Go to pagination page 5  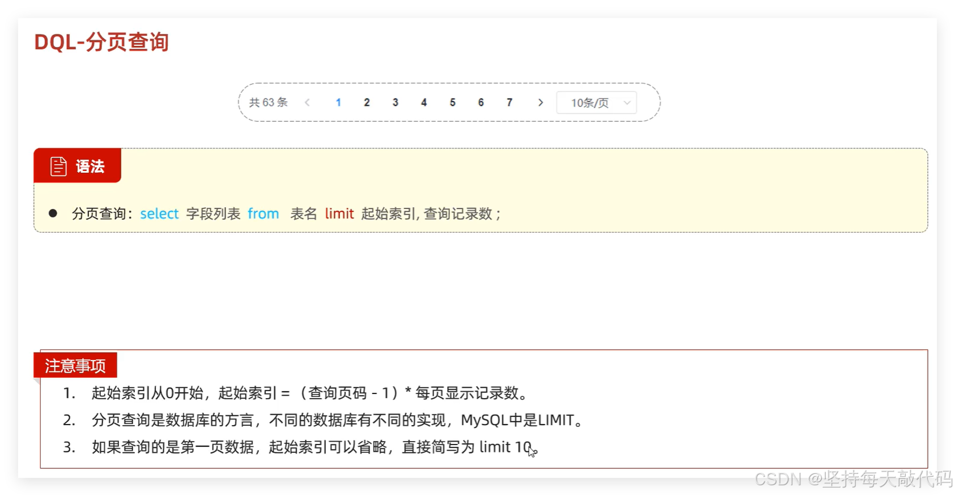tap(452, 102)
